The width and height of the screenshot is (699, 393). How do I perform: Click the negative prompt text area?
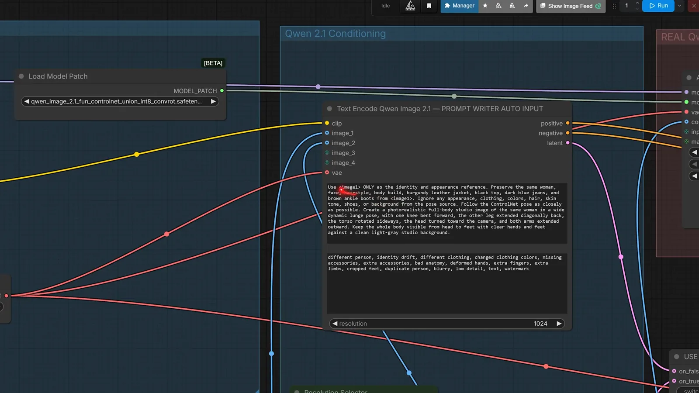pos(447,283)
